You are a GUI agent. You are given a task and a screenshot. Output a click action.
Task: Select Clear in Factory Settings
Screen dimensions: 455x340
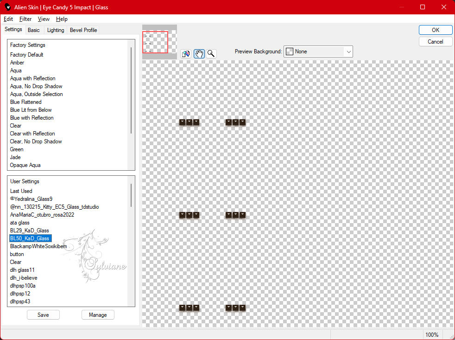16,126
